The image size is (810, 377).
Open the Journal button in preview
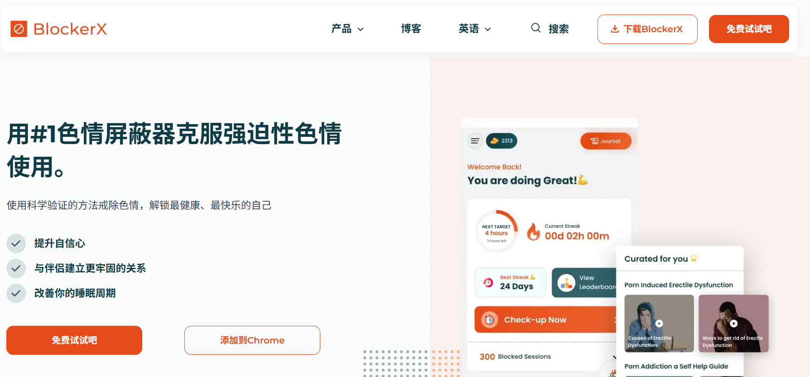point(606,141)
